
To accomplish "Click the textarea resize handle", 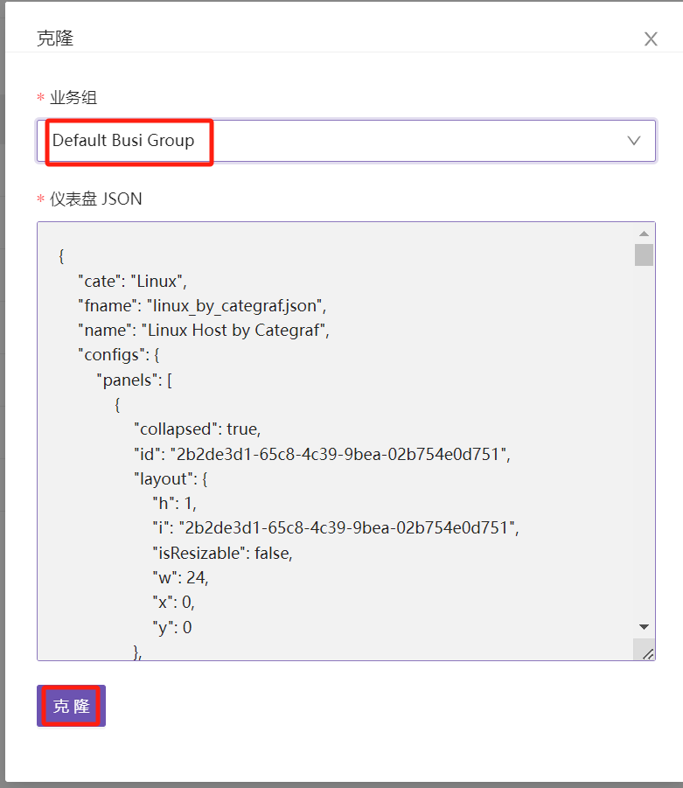I will (647, 652).
